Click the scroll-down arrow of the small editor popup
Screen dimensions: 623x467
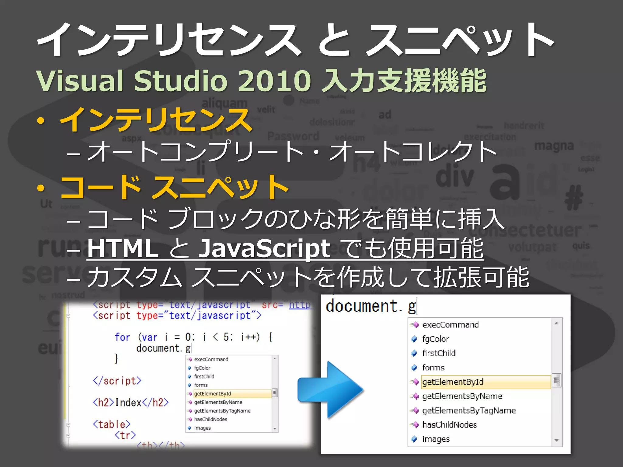tap(274, 429)
